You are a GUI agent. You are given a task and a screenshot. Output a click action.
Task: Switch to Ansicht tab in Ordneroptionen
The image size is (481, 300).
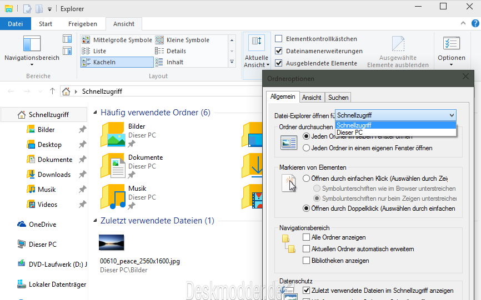click(312, 98)
